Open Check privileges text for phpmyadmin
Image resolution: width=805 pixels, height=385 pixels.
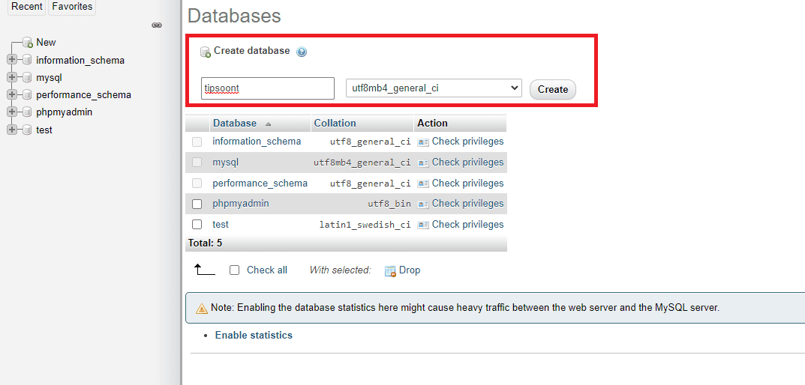pos(467,204)
